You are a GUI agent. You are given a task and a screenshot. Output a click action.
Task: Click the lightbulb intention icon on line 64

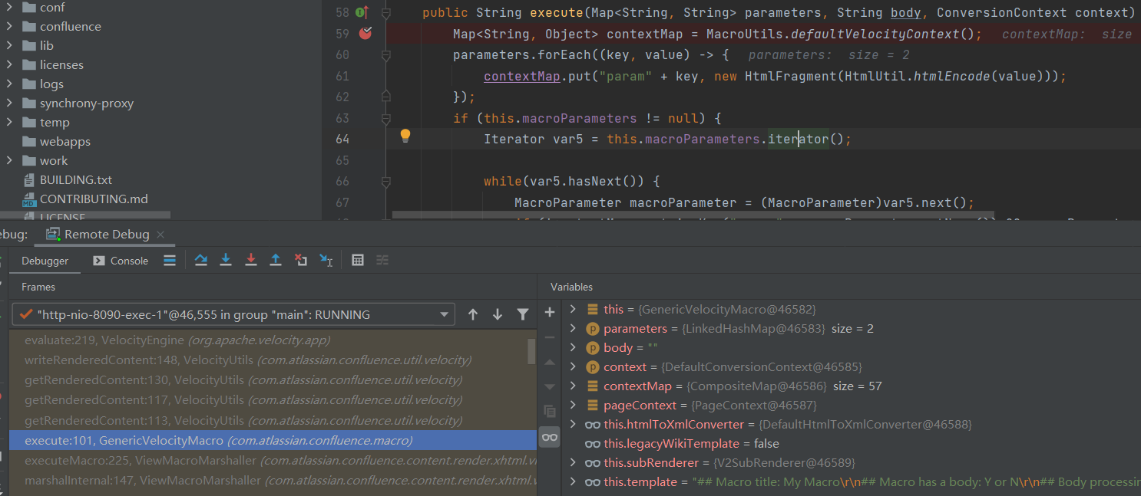(405, 136)
